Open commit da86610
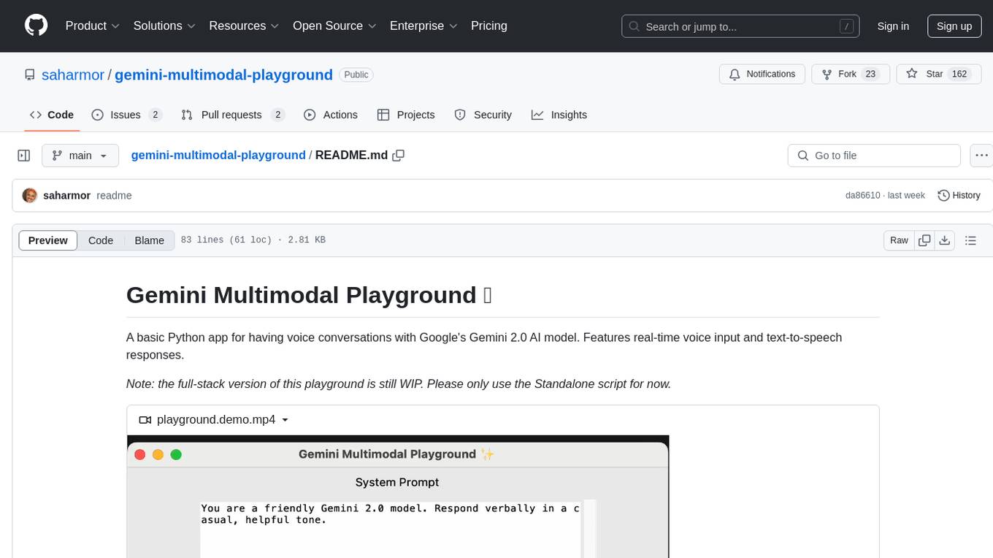The image size is (993, 558). click(x=862, y=196)
